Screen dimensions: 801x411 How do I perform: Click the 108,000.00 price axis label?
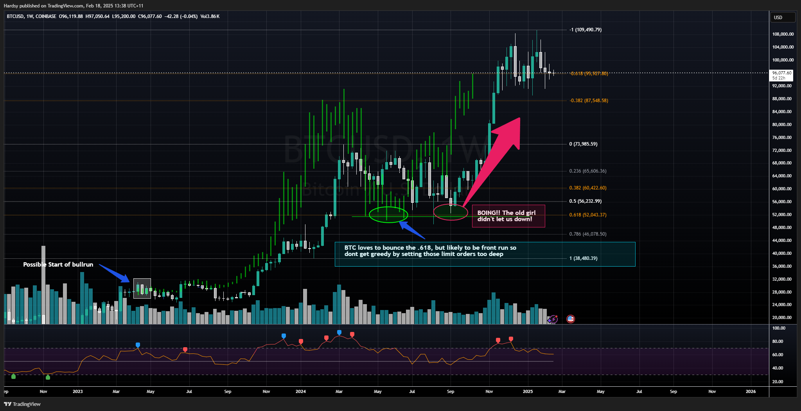(783, 34)
